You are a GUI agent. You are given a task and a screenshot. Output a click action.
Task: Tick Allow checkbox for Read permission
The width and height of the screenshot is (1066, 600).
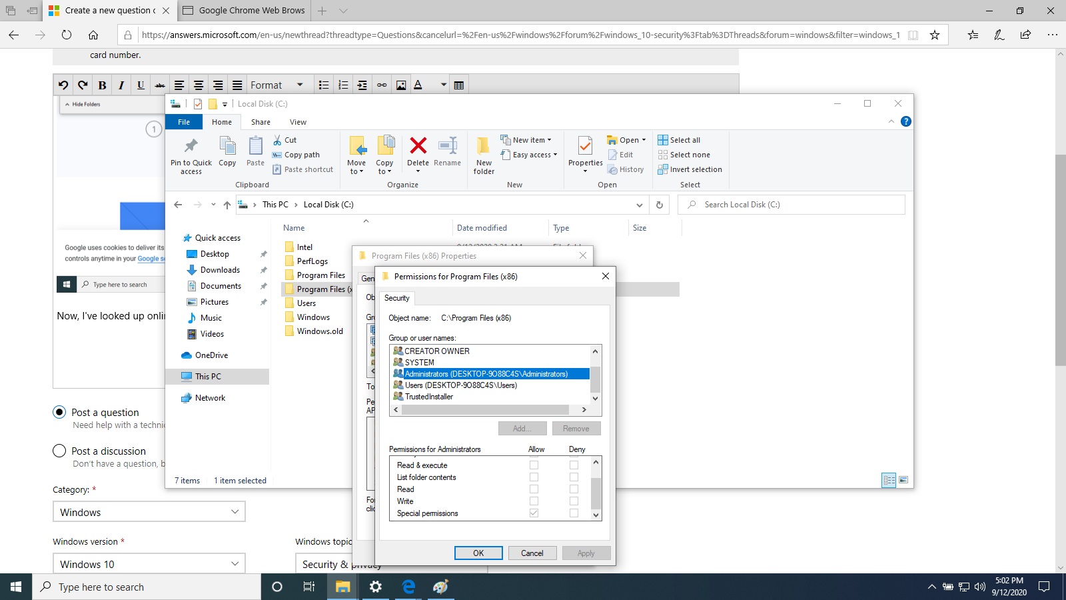(534, 489)
